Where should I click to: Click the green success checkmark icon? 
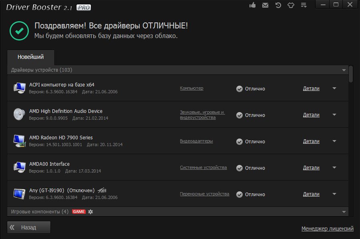(x=19, y=31)
